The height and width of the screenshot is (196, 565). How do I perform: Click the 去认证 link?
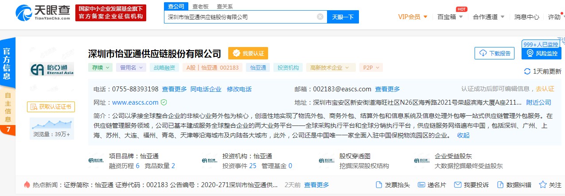click(x=545, y=89)
